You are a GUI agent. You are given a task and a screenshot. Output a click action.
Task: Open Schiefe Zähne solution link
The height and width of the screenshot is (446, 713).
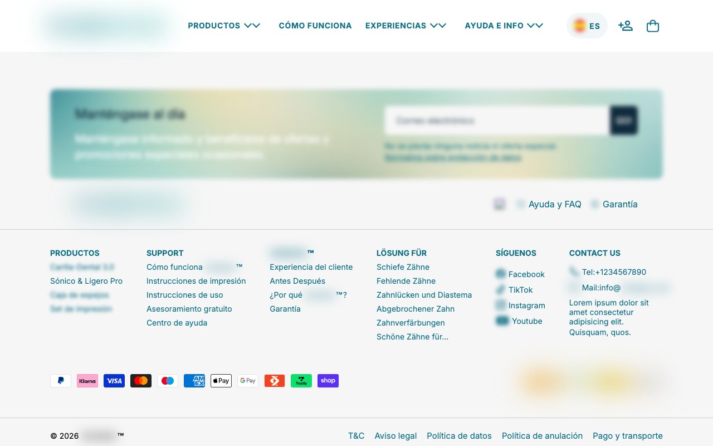pyautogui.click(x=403, y=267)
